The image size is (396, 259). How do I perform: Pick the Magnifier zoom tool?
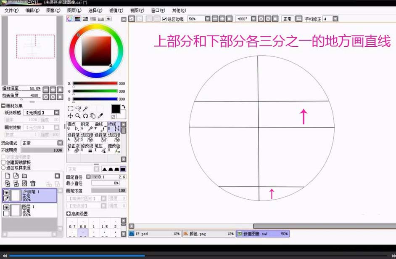78,116
